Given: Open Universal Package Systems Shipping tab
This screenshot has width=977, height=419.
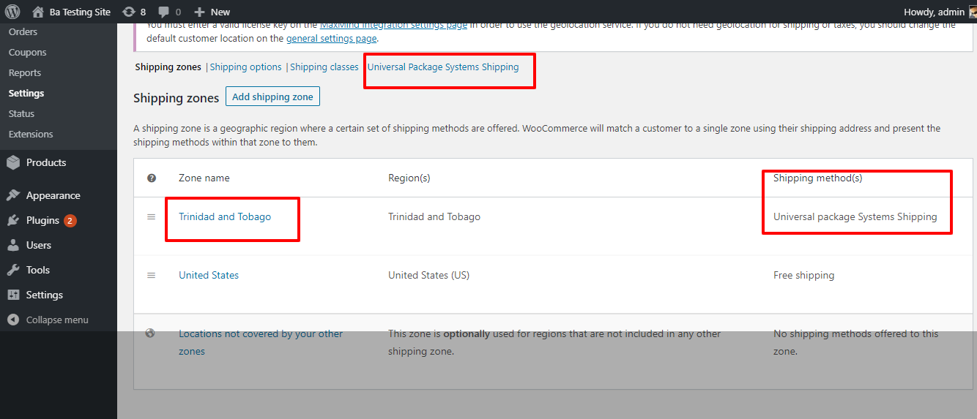Looking at the screenshot, I should tap(443, 67).
